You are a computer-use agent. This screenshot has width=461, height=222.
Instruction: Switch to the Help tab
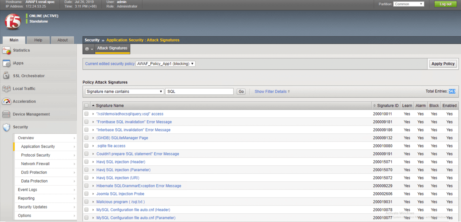pyautogui.click(x=38, y=40)
